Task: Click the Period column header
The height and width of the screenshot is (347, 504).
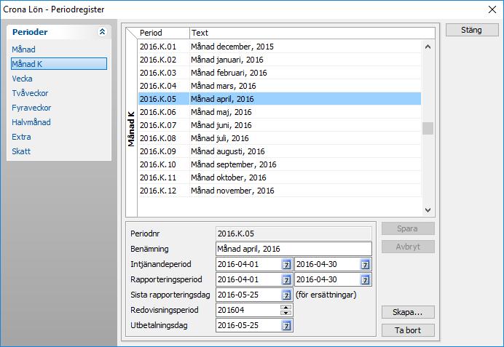Action: pyautogui.click(x=164, y=33)
